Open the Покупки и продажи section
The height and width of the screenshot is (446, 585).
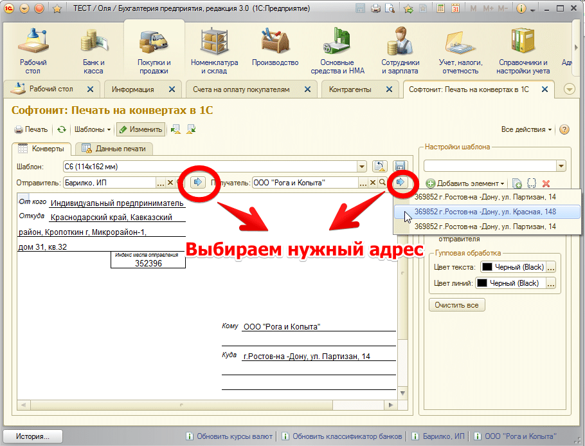coord(154,51)
